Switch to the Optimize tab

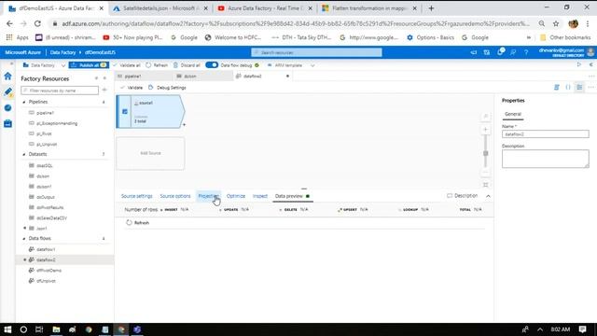click(x=236, y=196)
